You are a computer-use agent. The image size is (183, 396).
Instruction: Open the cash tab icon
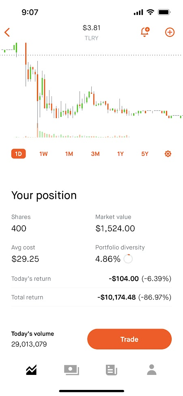pyautogui.click(x=72, y=370)
